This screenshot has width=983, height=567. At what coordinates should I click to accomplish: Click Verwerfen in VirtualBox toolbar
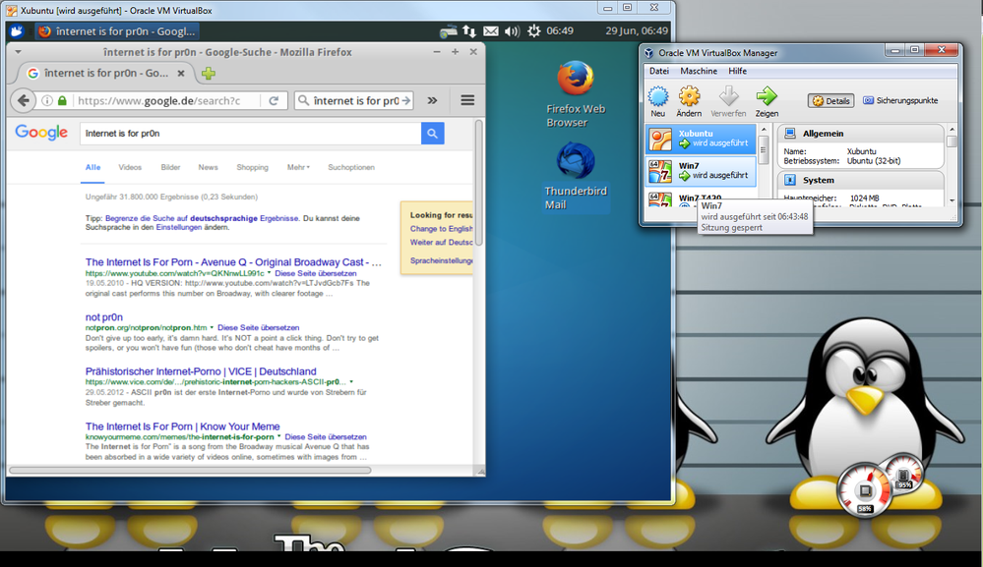[x=728, y=101]
